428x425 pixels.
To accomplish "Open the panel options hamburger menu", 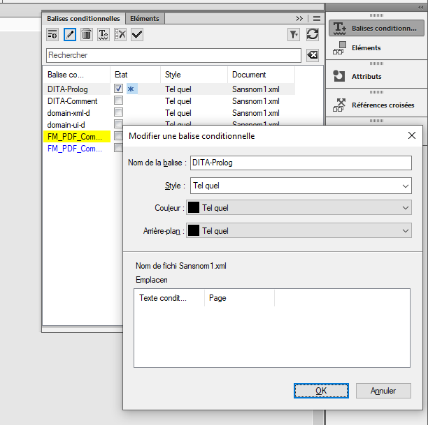I will (x=317, y=18).
